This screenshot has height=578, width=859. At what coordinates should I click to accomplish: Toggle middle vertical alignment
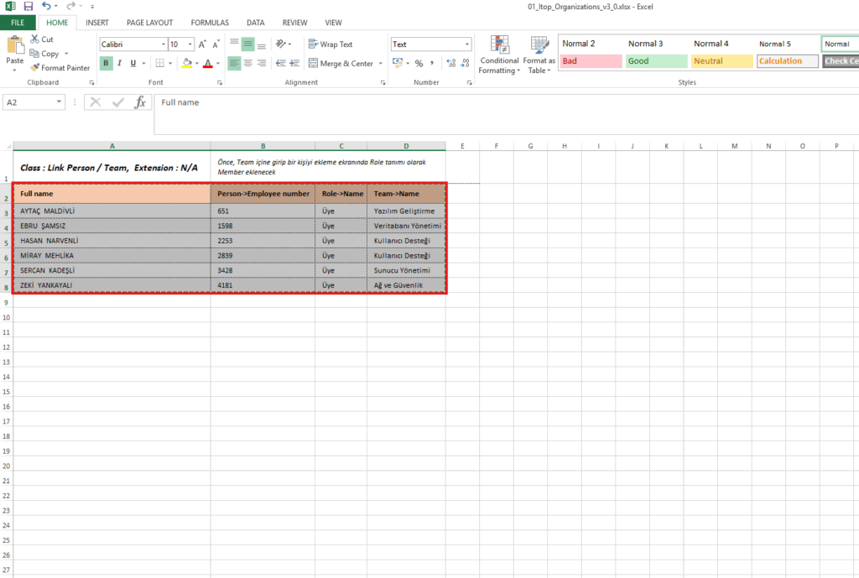[247, 44]
